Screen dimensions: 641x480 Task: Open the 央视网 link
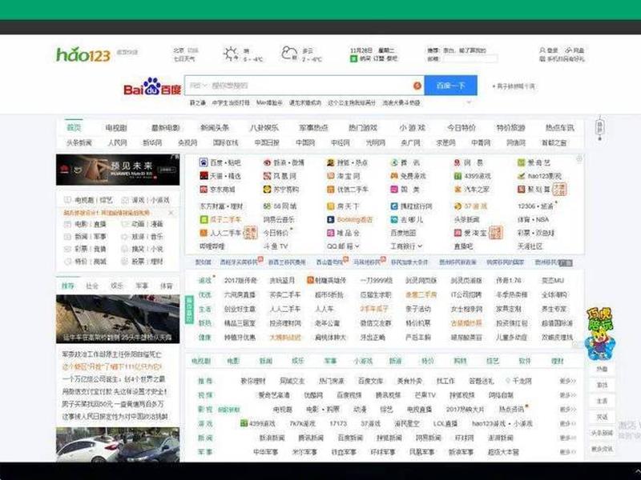pyautogui.click(x=187, y=142)
